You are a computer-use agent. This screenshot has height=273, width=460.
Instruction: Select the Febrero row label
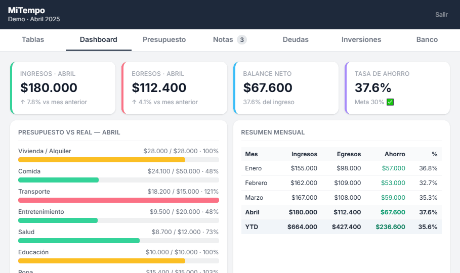(256, 183)
